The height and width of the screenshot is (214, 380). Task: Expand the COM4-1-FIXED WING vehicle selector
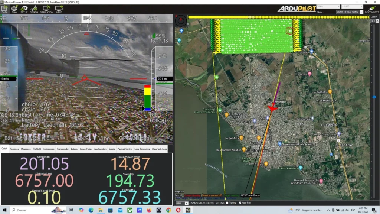point(349,12)
